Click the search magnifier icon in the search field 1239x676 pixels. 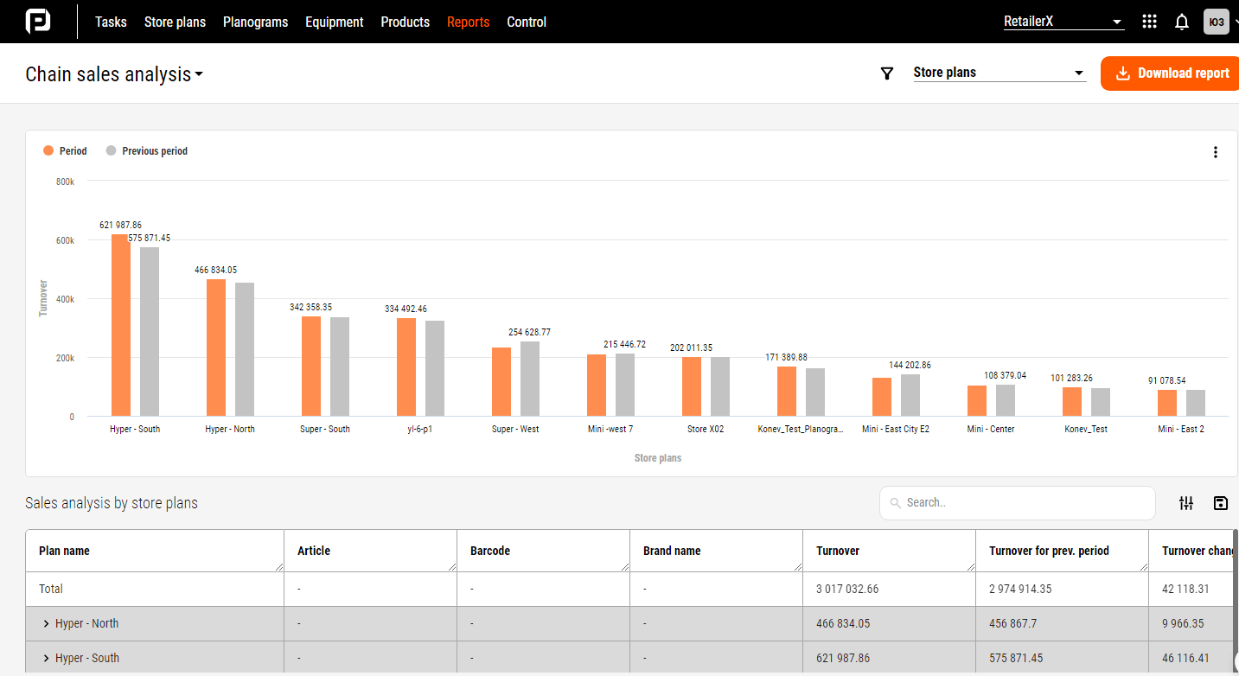click(895, 502)
